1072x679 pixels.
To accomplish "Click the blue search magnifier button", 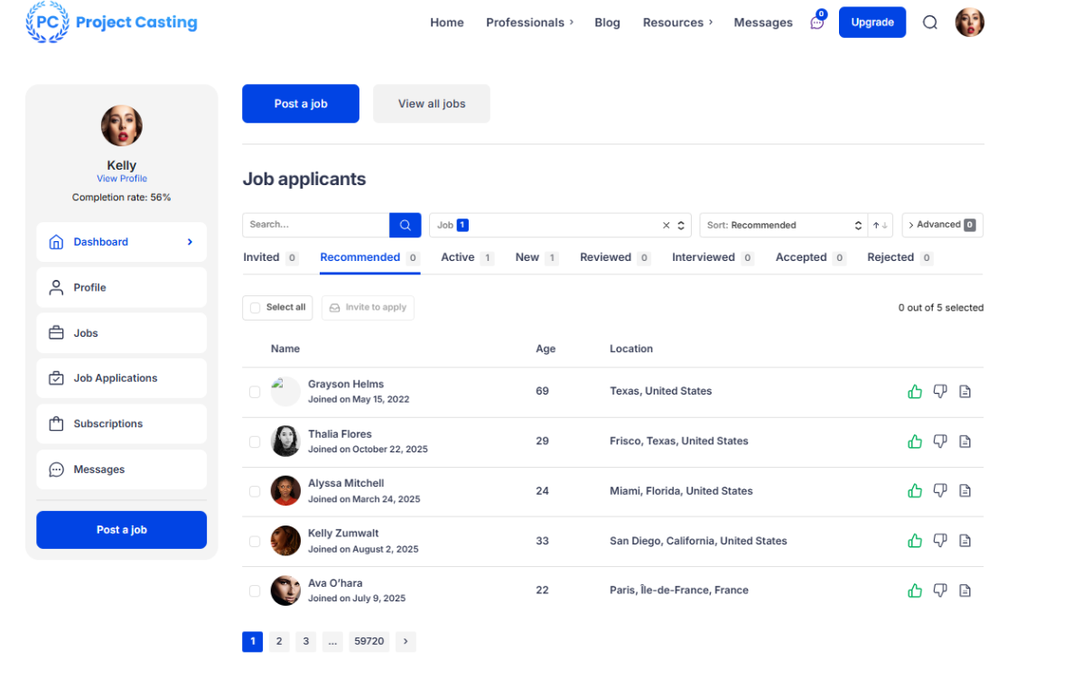I will coord(405,225).
